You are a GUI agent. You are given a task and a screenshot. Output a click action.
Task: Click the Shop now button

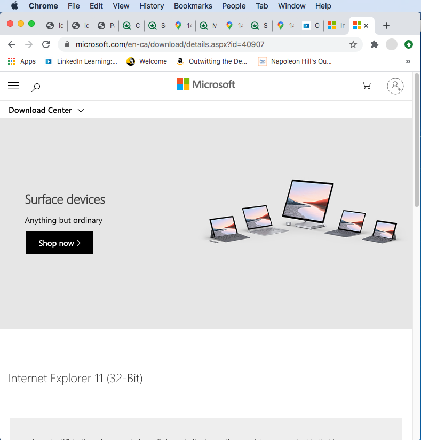[59, 243]
